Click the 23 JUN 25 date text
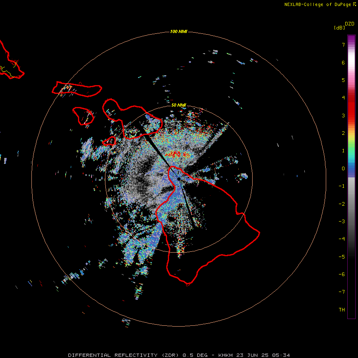The width and height of the screenshot is (358, 358). point(252,355)
